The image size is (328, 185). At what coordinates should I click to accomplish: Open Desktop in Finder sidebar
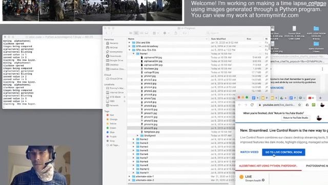point(113,65)
